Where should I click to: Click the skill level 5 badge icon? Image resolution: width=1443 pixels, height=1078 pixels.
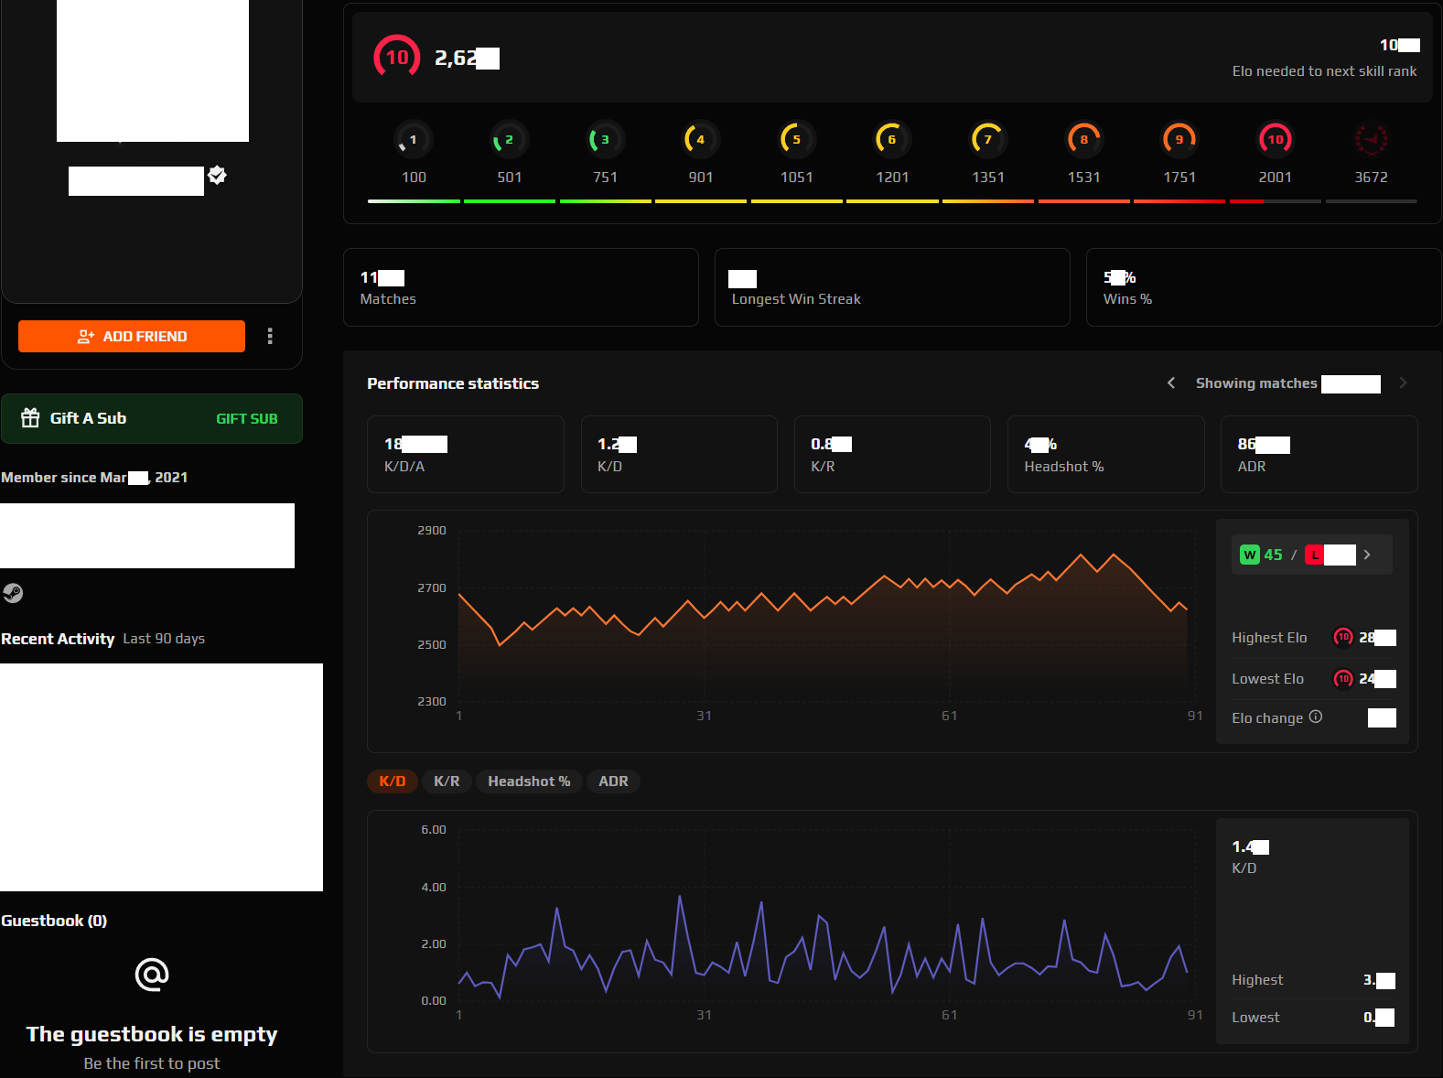pos(796,140)
